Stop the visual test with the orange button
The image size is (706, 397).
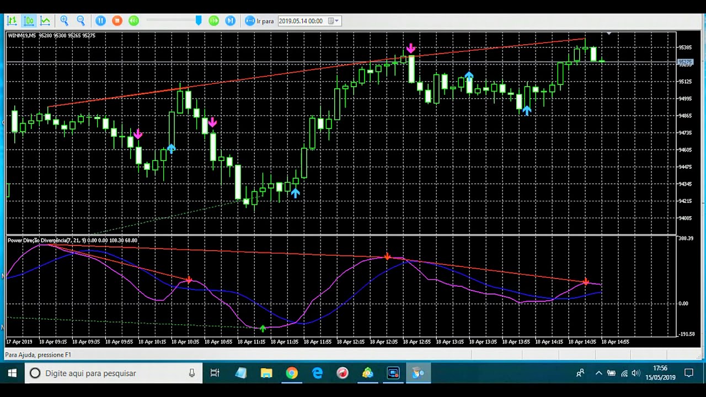(117, 21)
